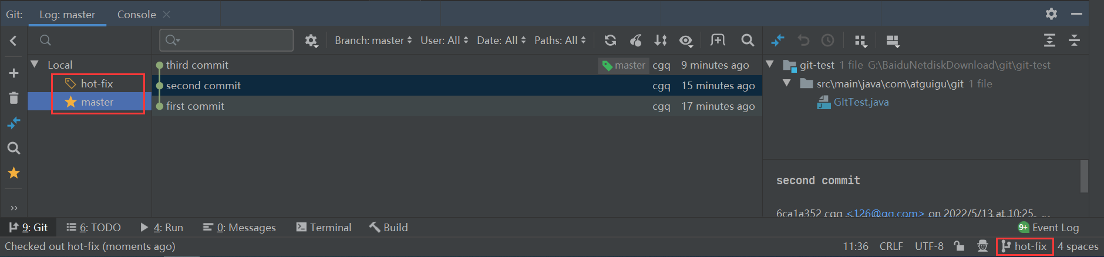
Task: Click the Delete Branch trash icon
Action: coord(14,98)
